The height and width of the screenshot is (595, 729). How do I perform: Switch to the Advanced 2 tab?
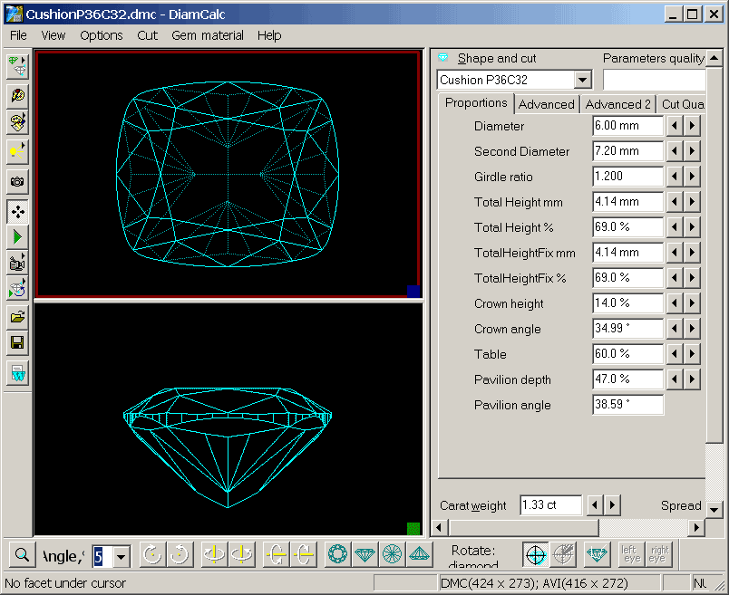tap(617, 104)
